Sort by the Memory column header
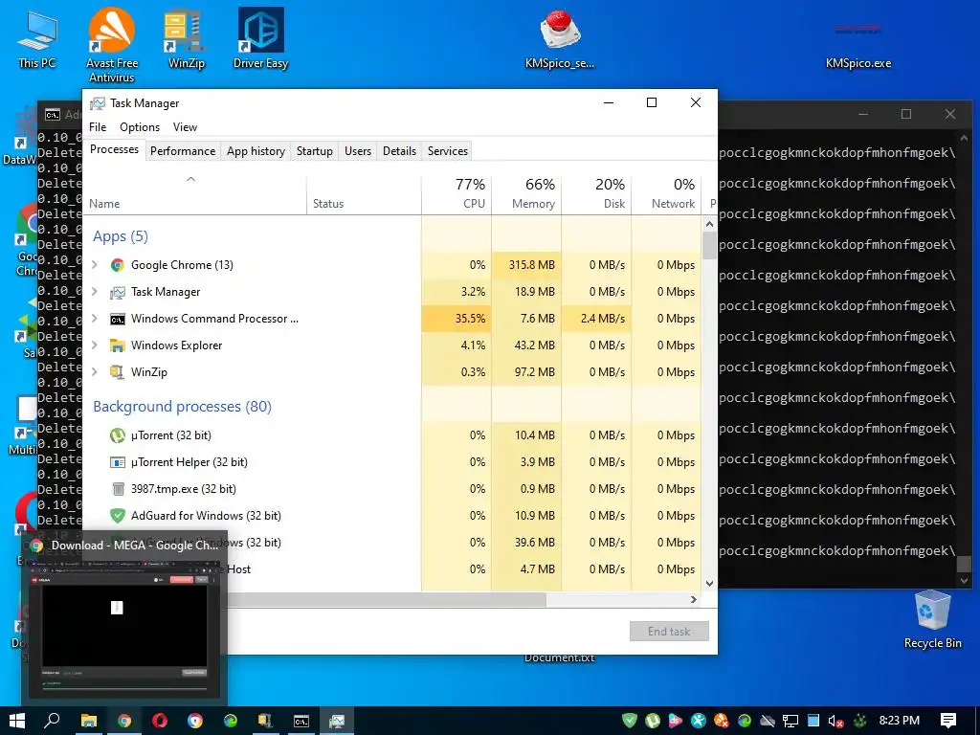The height and width of the screenshot is (735, 980). (526, 193)
